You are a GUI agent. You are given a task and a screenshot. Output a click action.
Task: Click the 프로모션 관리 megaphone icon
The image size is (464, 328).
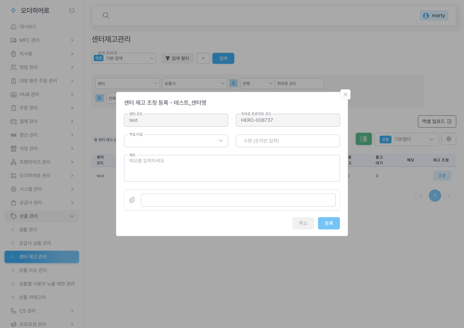coord(14,324)
